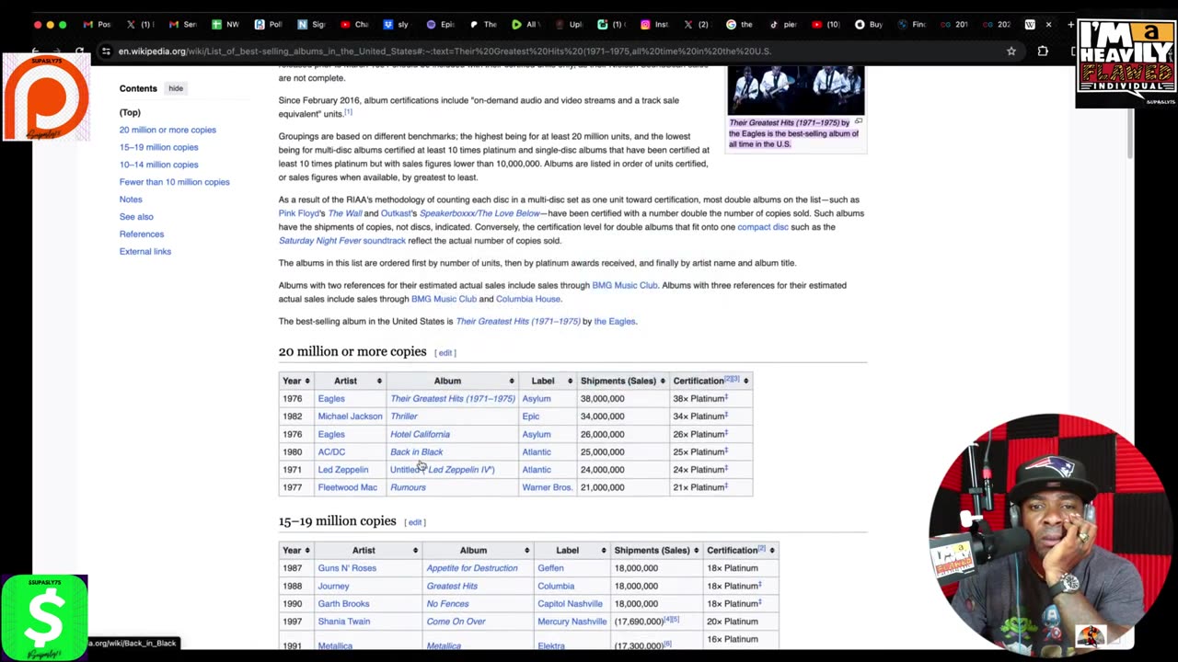This screenshot has height=662, width=1178.
Task: Switch to the 'NW' spreadsheet tab
Action: click(x=226, y=25)
